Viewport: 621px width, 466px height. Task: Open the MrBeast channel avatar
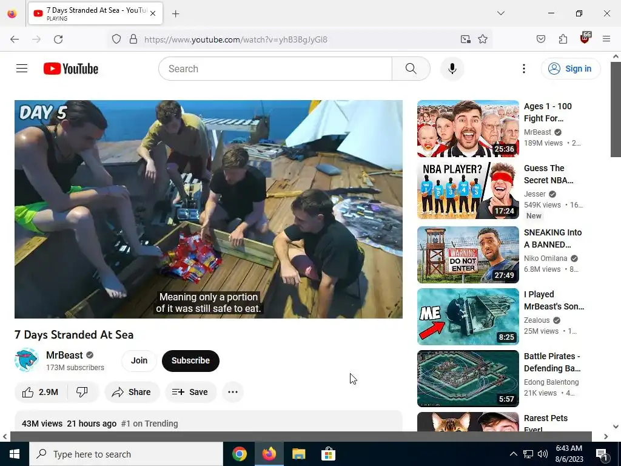click(27, 360)
